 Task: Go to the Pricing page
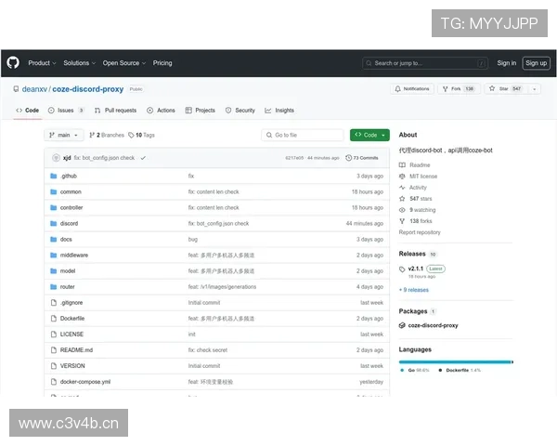pos(162,63)
